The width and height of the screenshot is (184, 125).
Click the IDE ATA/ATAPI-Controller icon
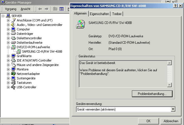coord(13,60)
